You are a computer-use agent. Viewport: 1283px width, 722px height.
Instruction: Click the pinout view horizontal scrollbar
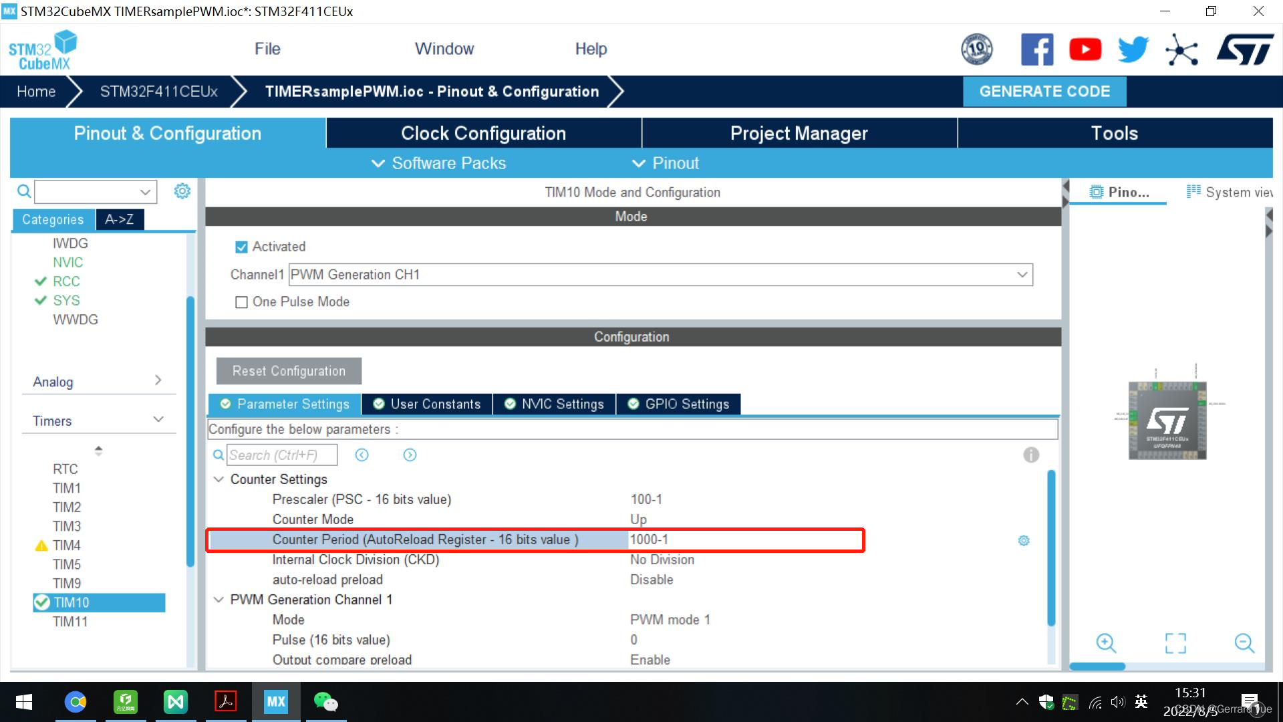tap(1097, 667)
